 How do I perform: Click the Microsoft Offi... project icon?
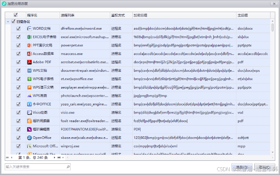[29, 146]
